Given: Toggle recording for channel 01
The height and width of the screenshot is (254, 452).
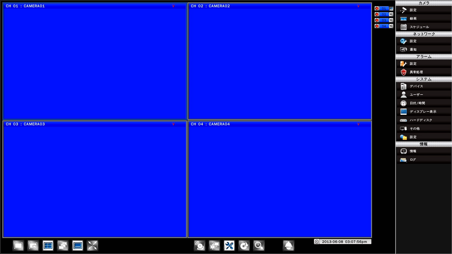Looking at the screenshot, I should click(x=377, y=8).
